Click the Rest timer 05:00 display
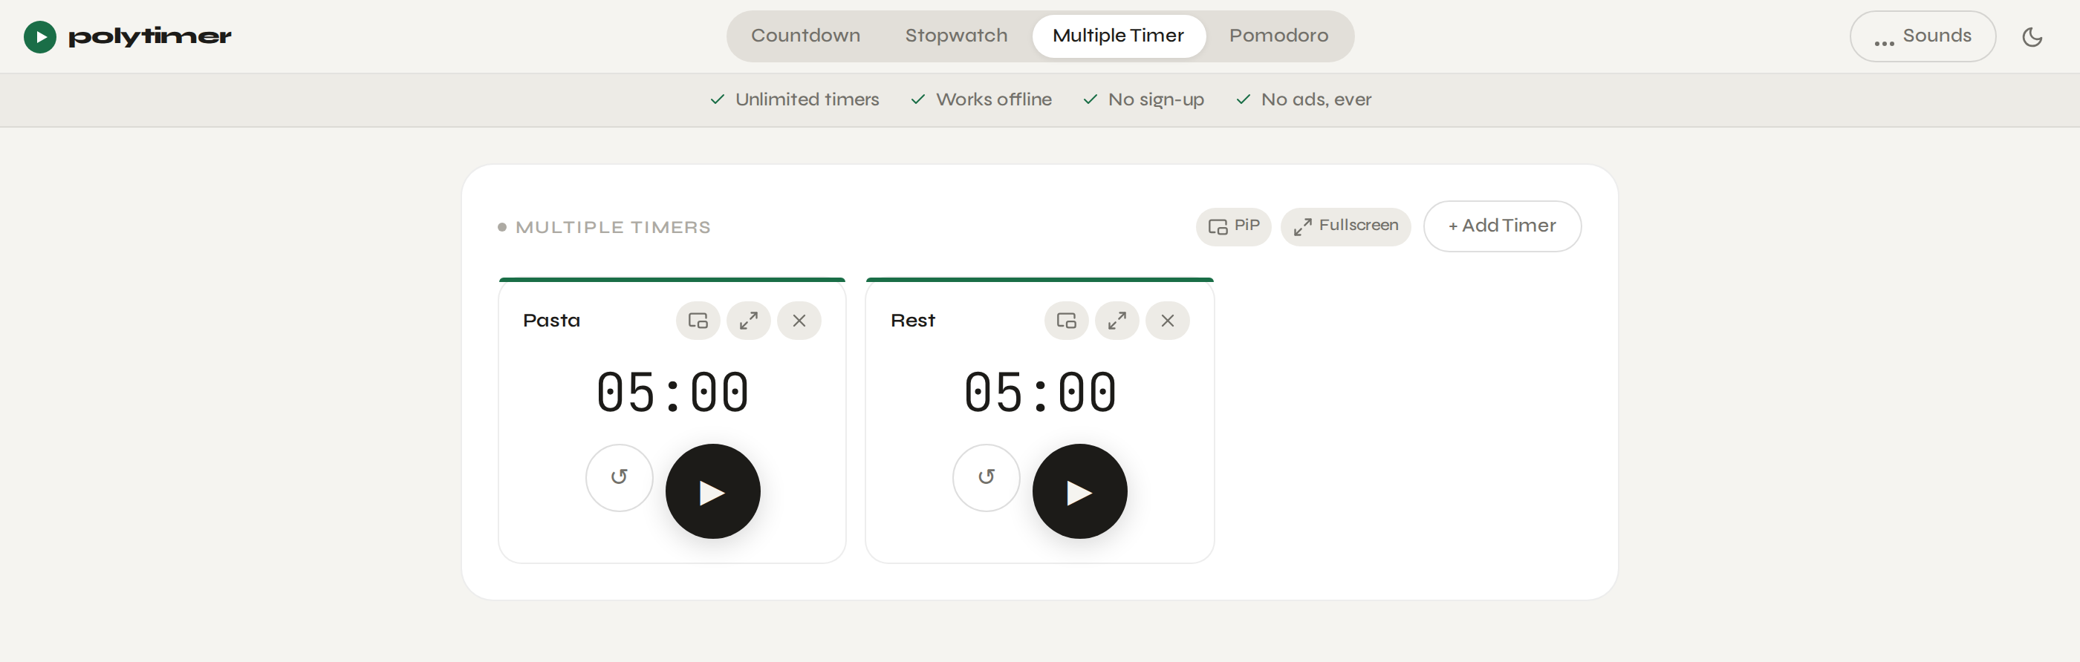Screen dimensions: 2080x662 [x=1040, y=393]
